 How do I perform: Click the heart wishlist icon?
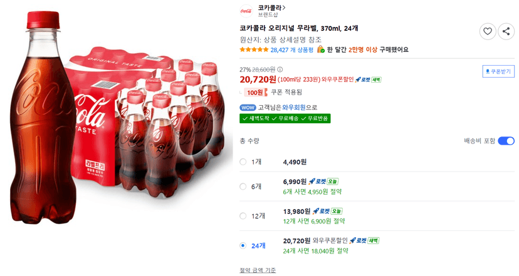pyautogui.click(x=488, y=31)
